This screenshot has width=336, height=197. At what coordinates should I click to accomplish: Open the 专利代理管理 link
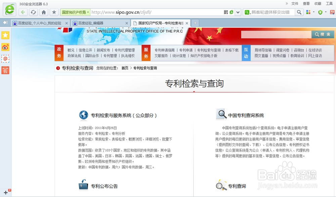(x=125, y=50)
